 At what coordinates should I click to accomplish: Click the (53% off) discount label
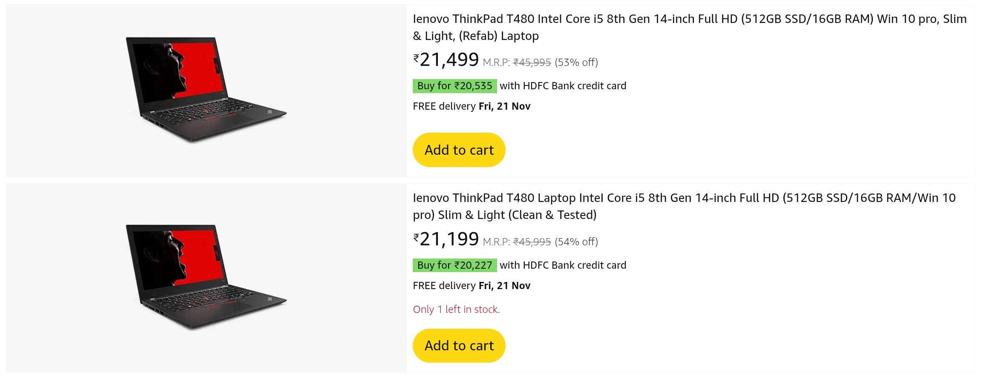576,62
